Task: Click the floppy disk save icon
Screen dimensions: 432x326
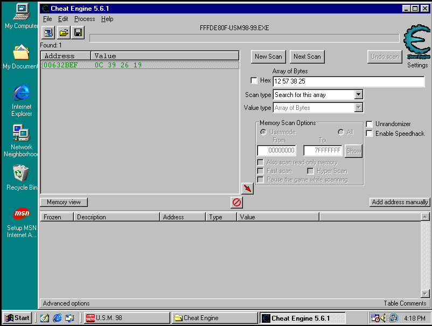Action: (78, 33)
